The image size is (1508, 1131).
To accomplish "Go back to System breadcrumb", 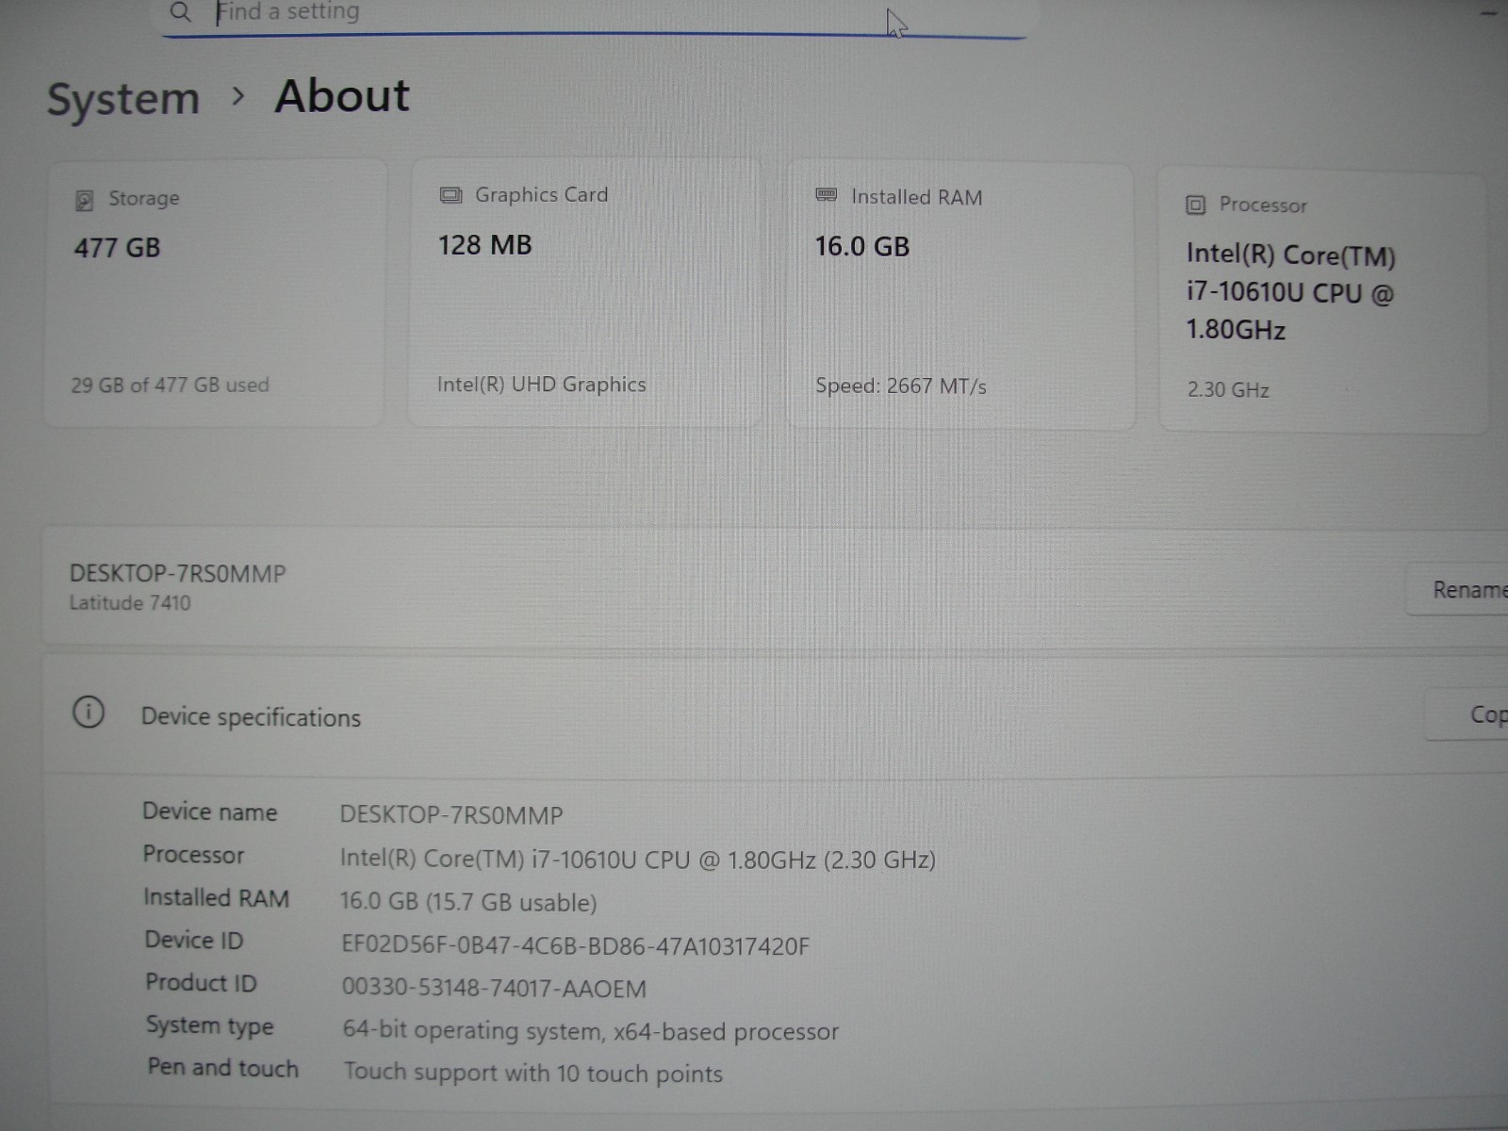I will pyautogui.click(x=123, y=100).
